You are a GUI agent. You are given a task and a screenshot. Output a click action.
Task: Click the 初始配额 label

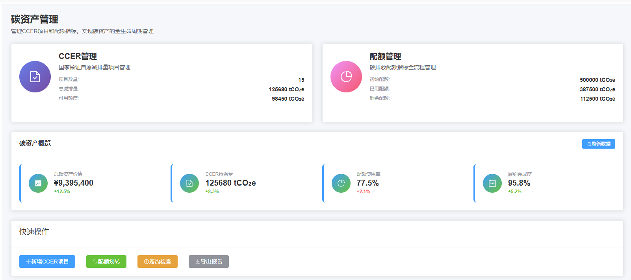click(x=380, y=79)
